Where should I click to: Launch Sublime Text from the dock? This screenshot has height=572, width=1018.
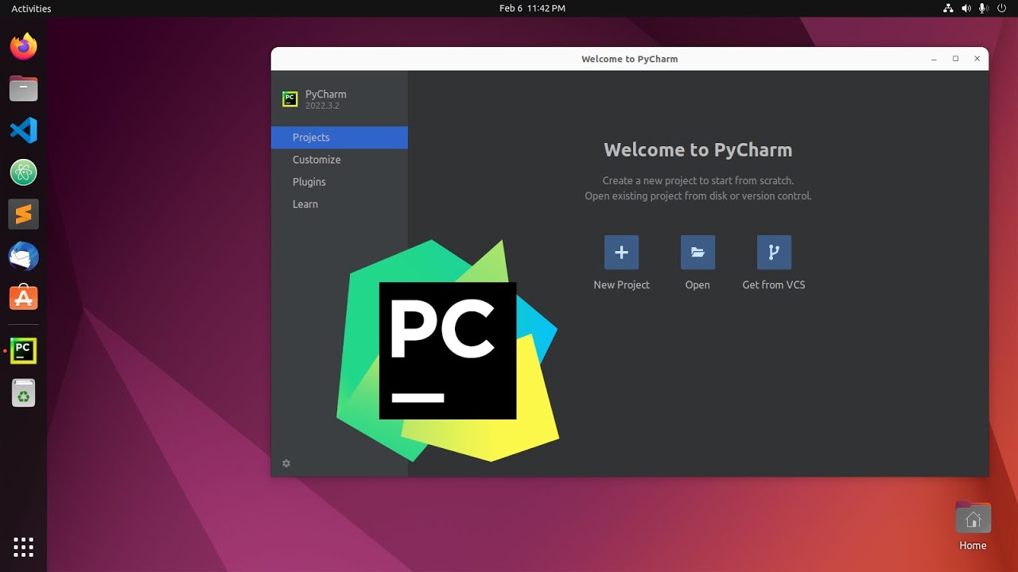(x=24, y=214)
